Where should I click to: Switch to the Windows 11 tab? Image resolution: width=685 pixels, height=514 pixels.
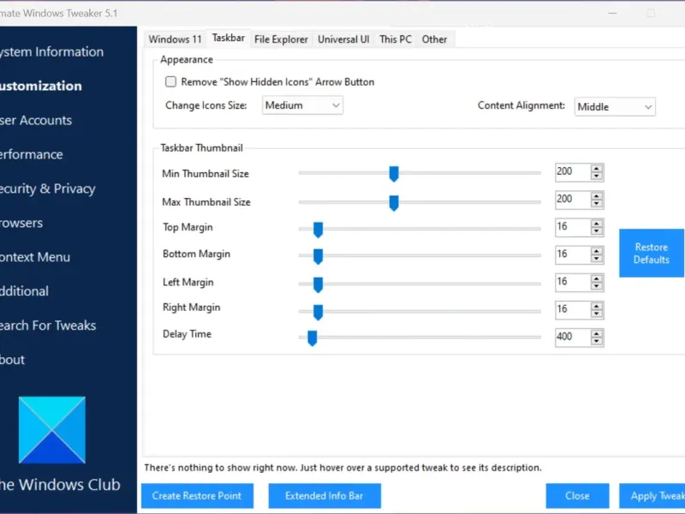[175, 39]
